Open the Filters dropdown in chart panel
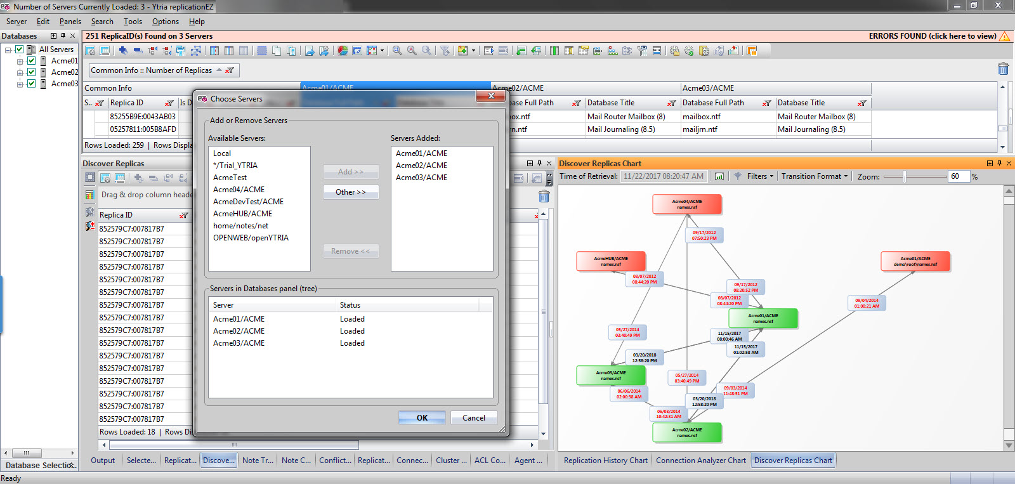The width and height of the screenshot is (1015, 484). coord(760,176)
